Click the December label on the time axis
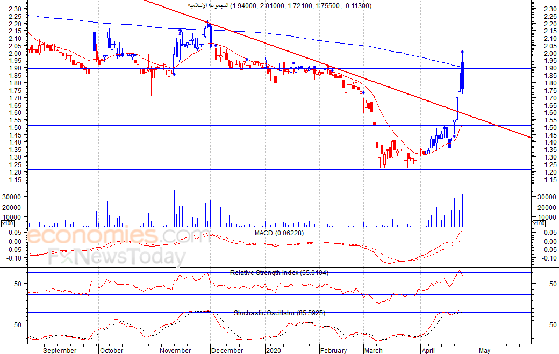Viewport: 559px width, 354px height. pyautogui.click(x=227, y=350)
